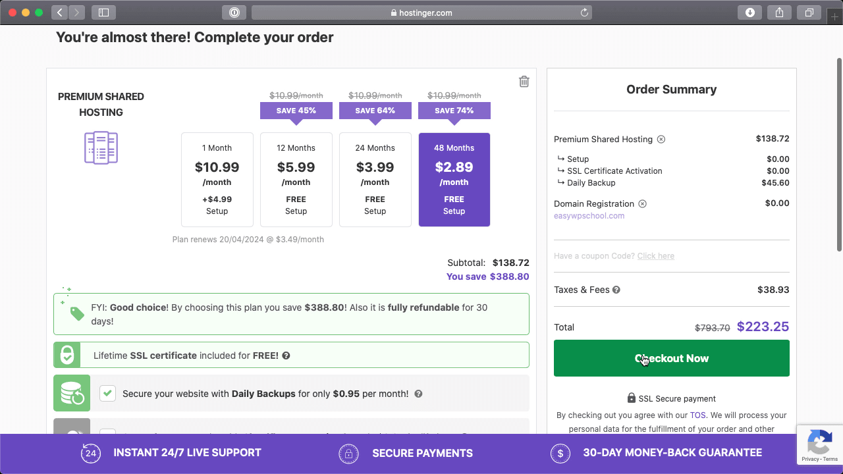
Task: Click the 'You save $388.80' text
Action: coord(487,276)
